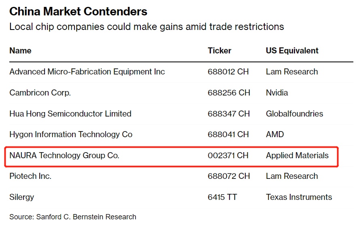Image resolution: width=357 pixels, height=225 pixels.
Task: Click Hygon Information Technology Co name
Action: pyautogui.click(x=71, y=134)
